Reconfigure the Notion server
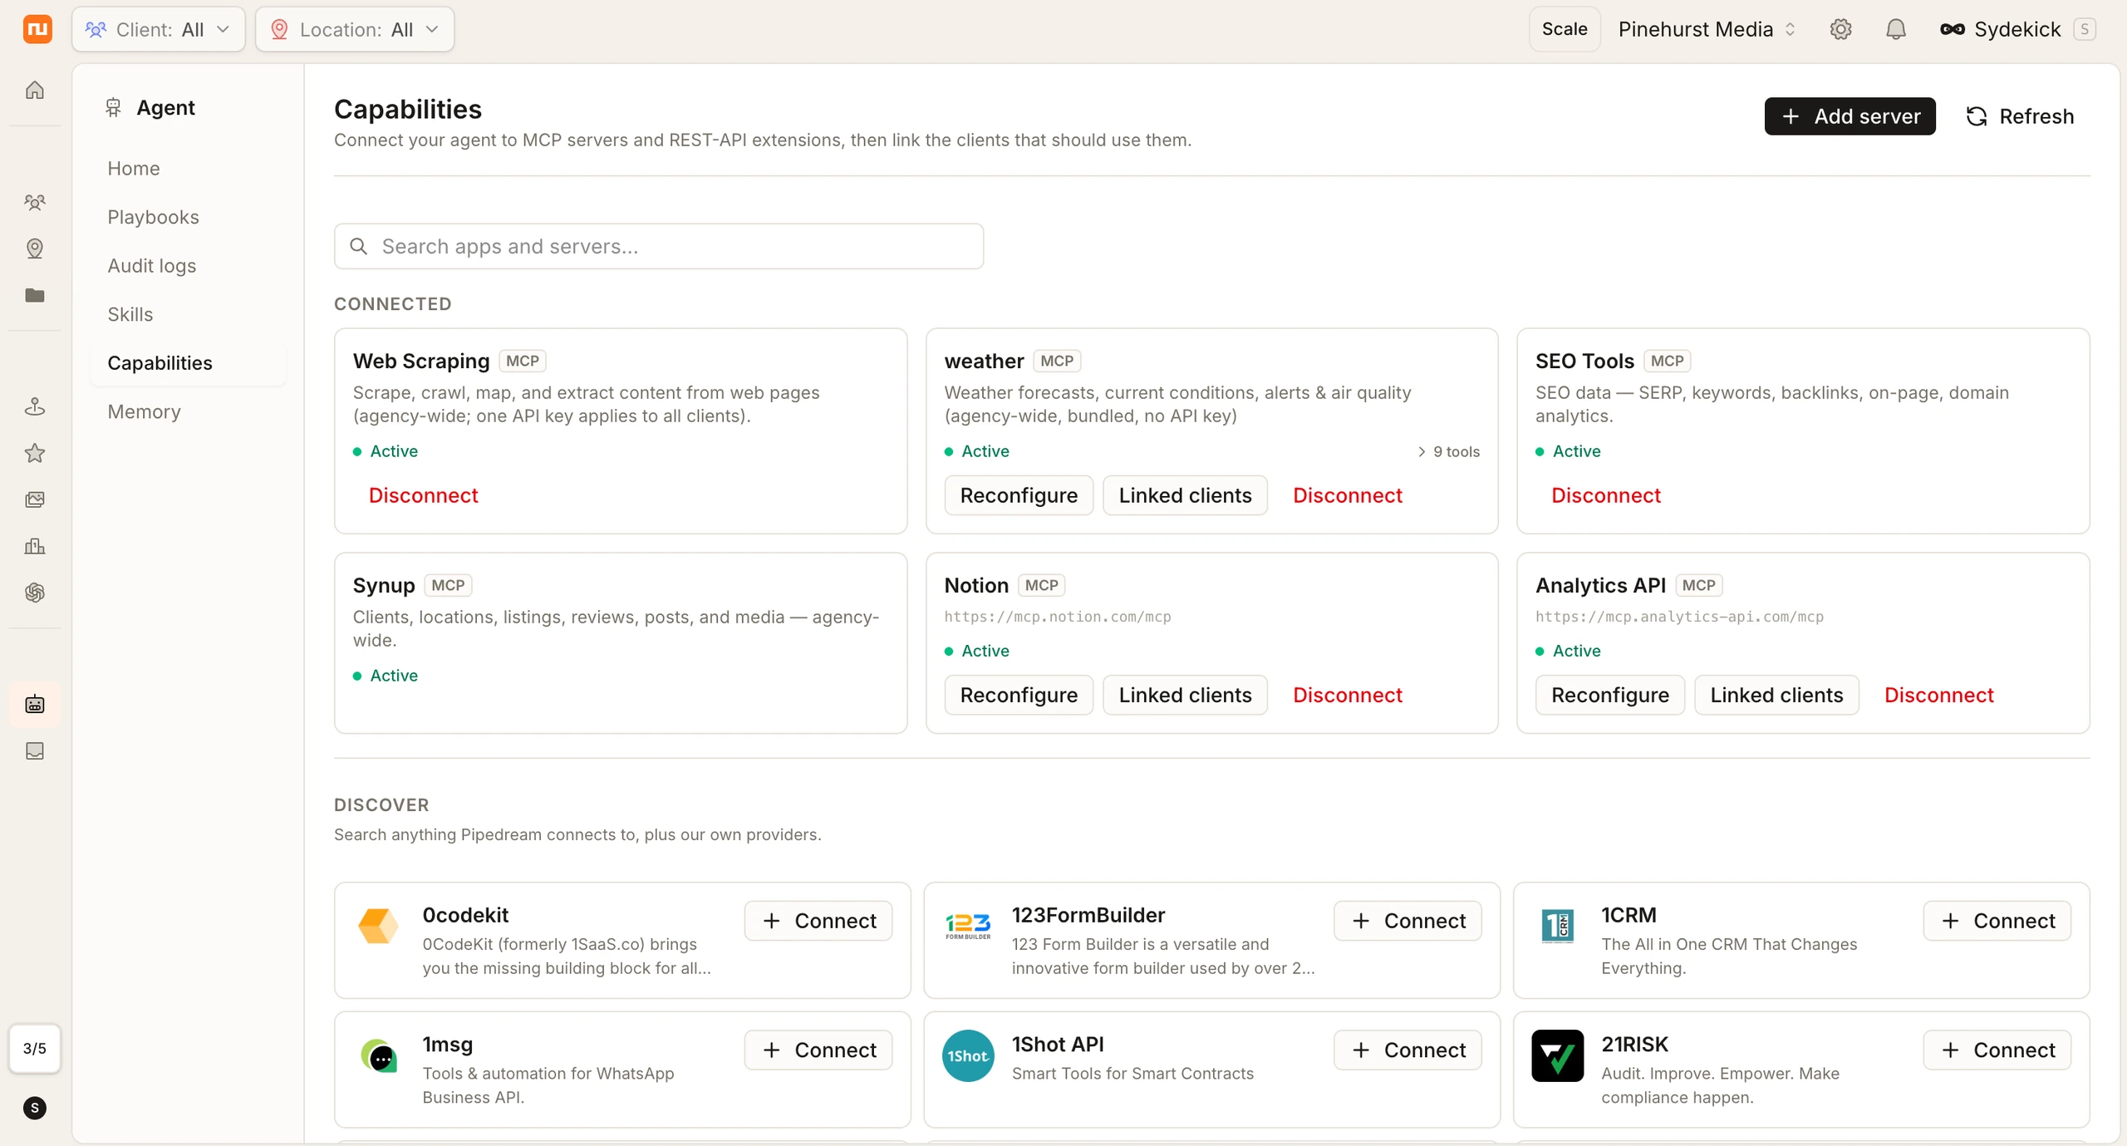2127x1146 pixels. [x=1019, y=695]
